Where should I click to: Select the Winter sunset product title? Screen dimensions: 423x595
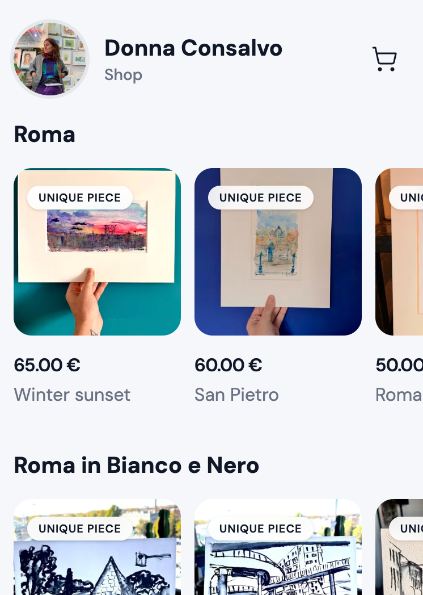[x=72, y=395]
